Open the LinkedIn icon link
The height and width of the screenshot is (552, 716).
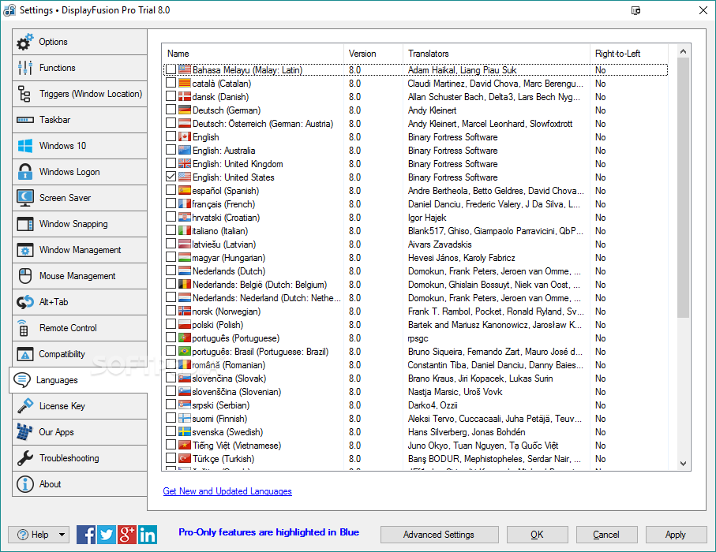148,535
